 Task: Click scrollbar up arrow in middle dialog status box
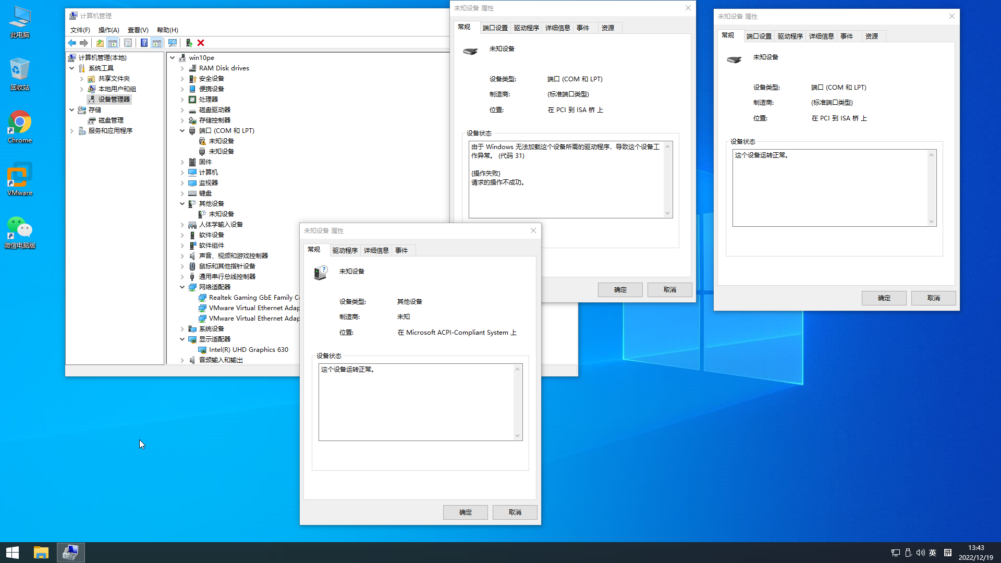pyautogui.click(x=667, y=146)
